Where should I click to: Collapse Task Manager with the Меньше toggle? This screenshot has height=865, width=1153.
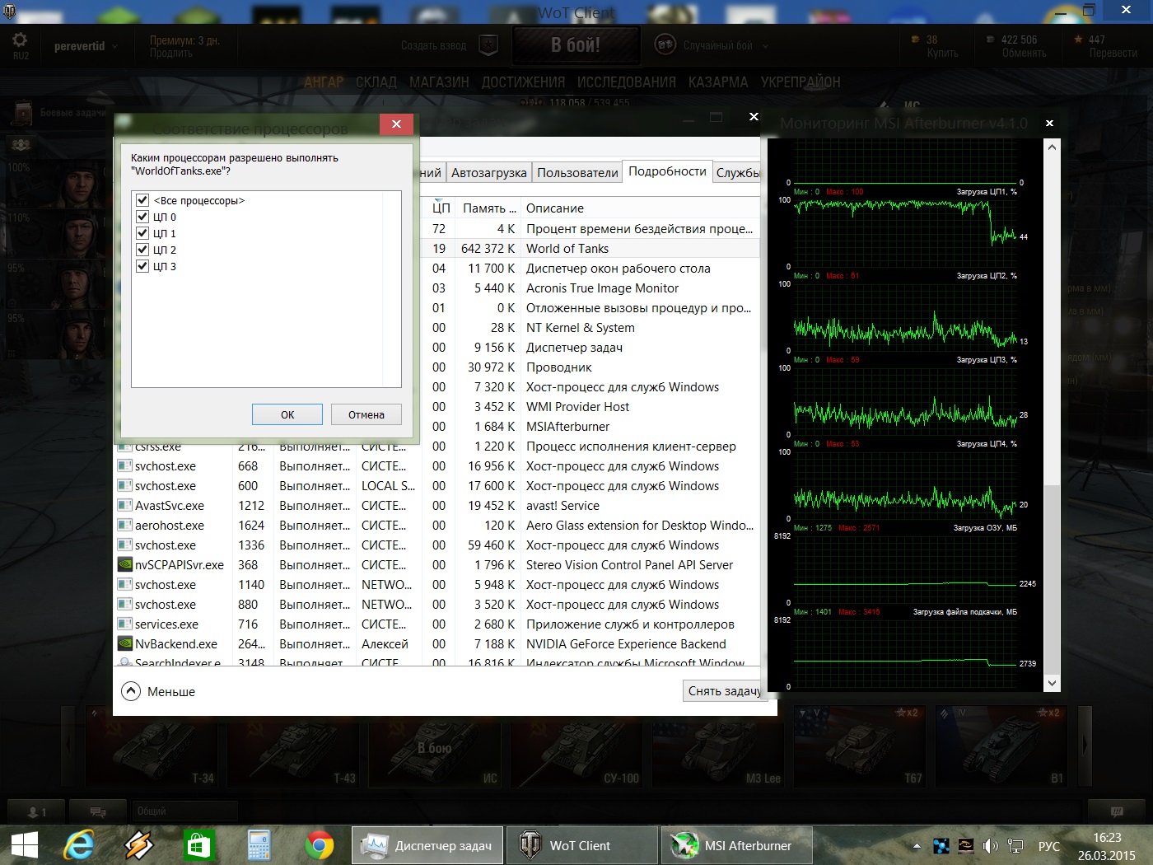click(x=159, y=691)
